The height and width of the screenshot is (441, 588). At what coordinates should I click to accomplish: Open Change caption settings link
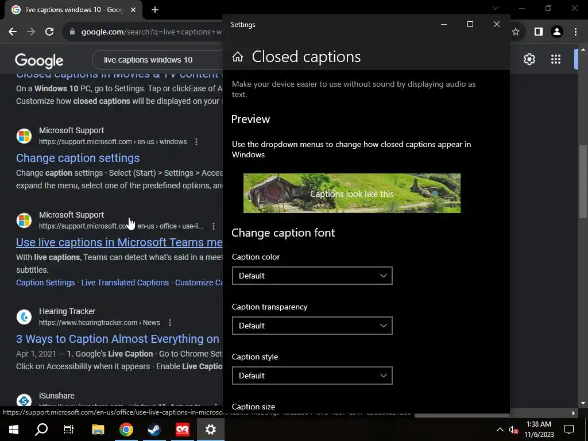(x=78, y=158)
